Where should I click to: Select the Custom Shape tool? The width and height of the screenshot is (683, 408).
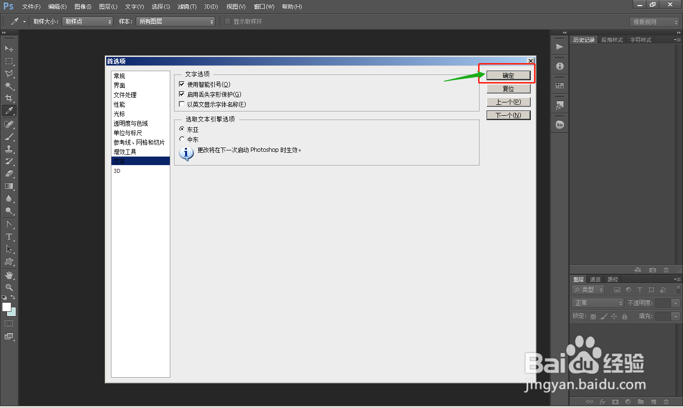[9, 261]
